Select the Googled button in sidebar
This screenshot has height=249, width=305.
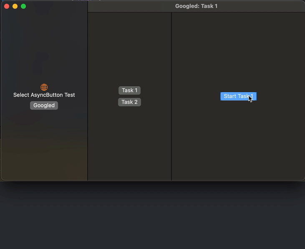coord(44,106)
